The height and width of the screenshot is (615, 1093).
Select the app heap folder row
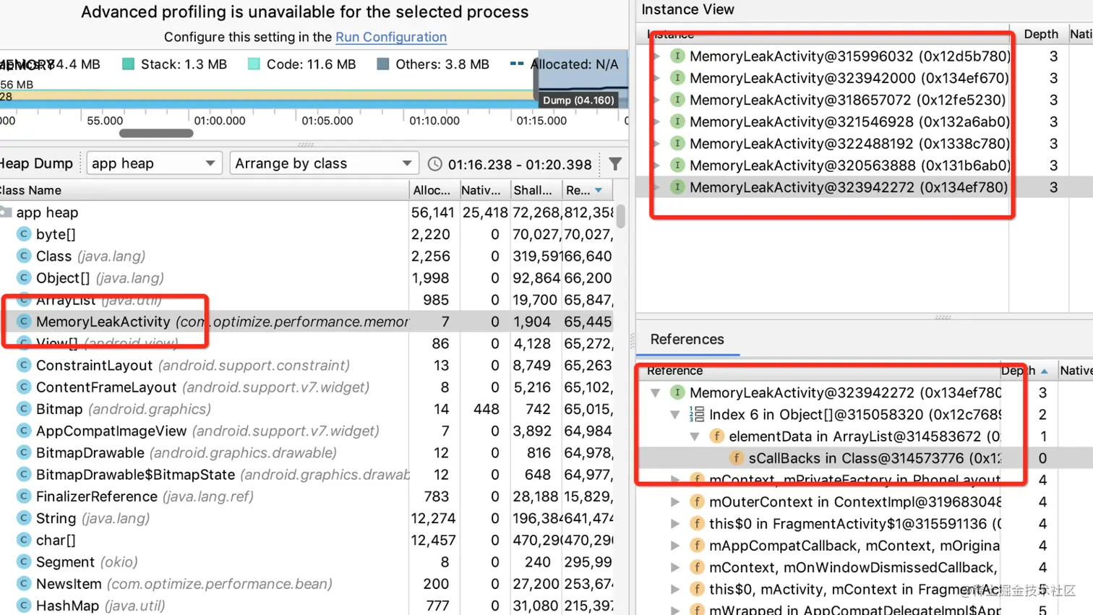point(307,212)
